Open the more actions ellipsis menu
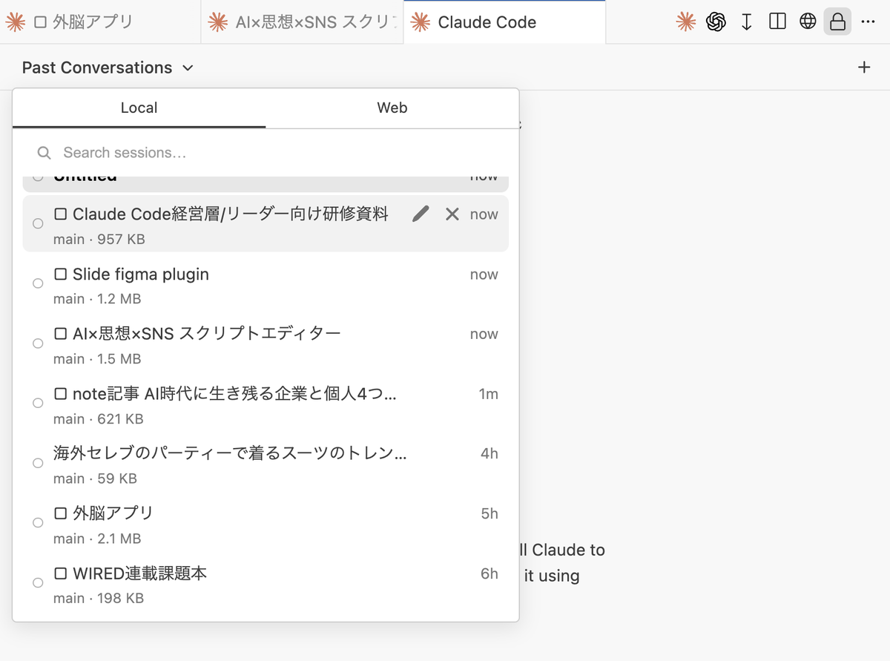 point(868,22)
